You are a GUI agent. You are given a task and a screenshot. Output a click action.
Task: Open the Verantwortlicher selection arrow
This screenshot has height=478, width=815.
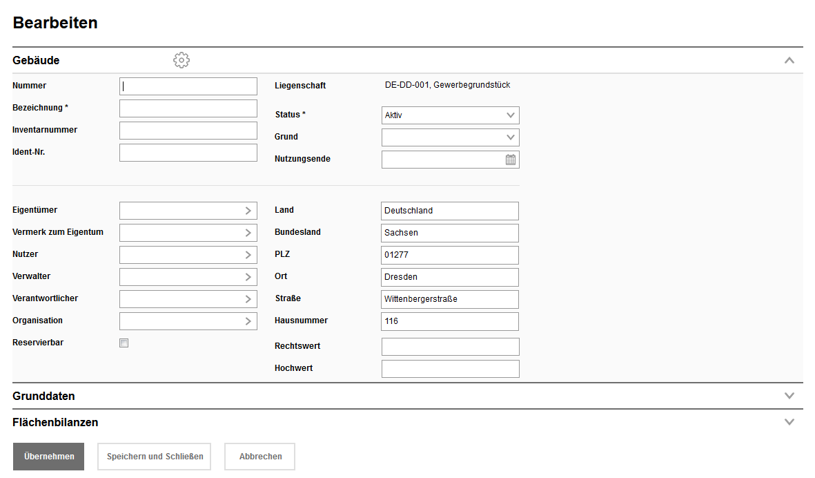pos(248,299)
